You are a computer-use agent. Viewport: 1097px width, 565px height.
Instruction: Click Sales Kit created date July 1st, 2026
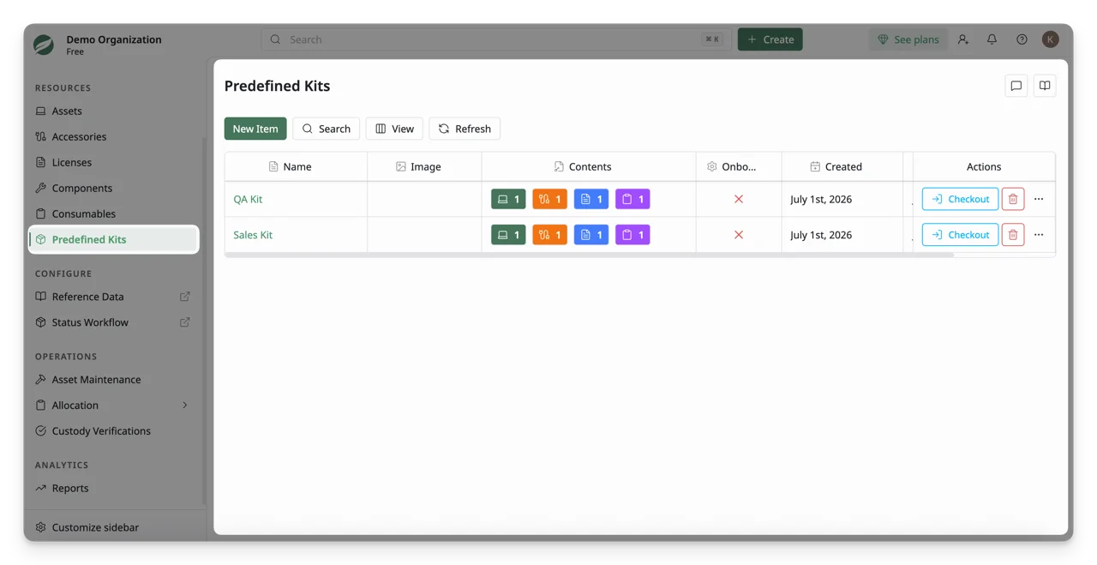(821, 235)
